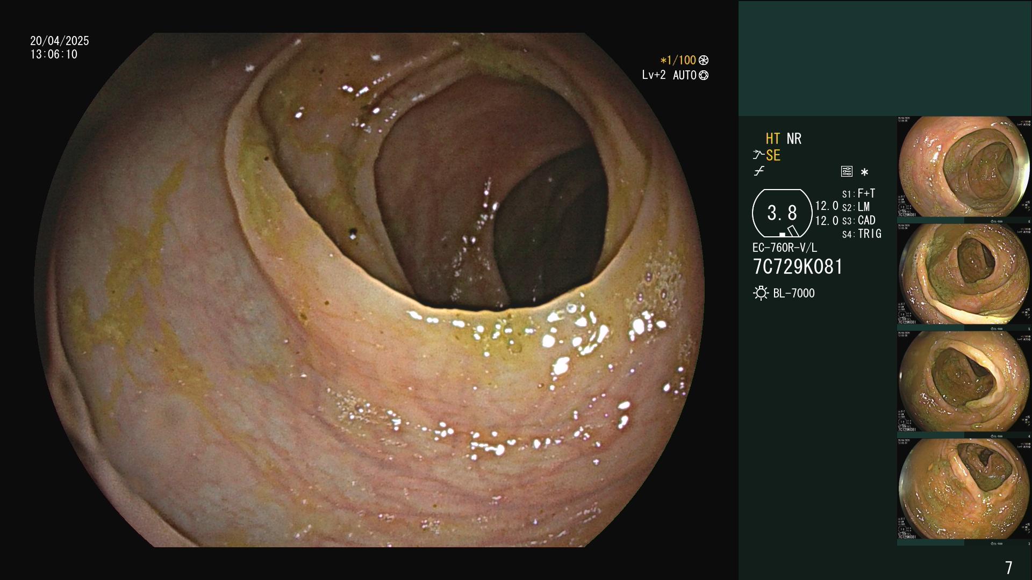Select the NR indicator
This screenshot has width=1032, height=580.
(794, 139)
